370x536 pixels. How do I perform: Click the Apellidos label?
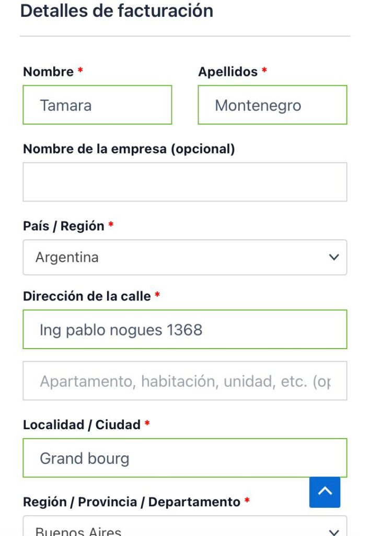coord(227,72)
